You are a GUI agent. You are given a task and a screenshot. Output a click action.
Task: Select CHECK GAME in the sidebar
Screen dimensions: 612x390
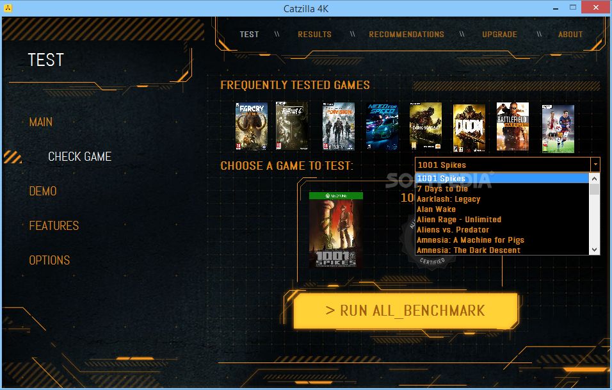point(79,156)
